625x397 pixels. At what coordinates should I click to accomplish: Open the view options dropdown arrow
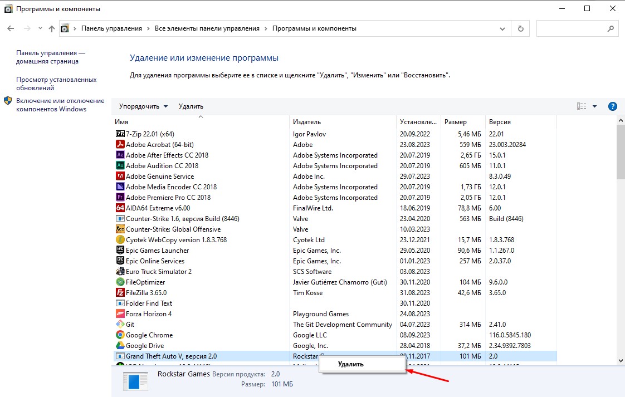click(594, 106)
